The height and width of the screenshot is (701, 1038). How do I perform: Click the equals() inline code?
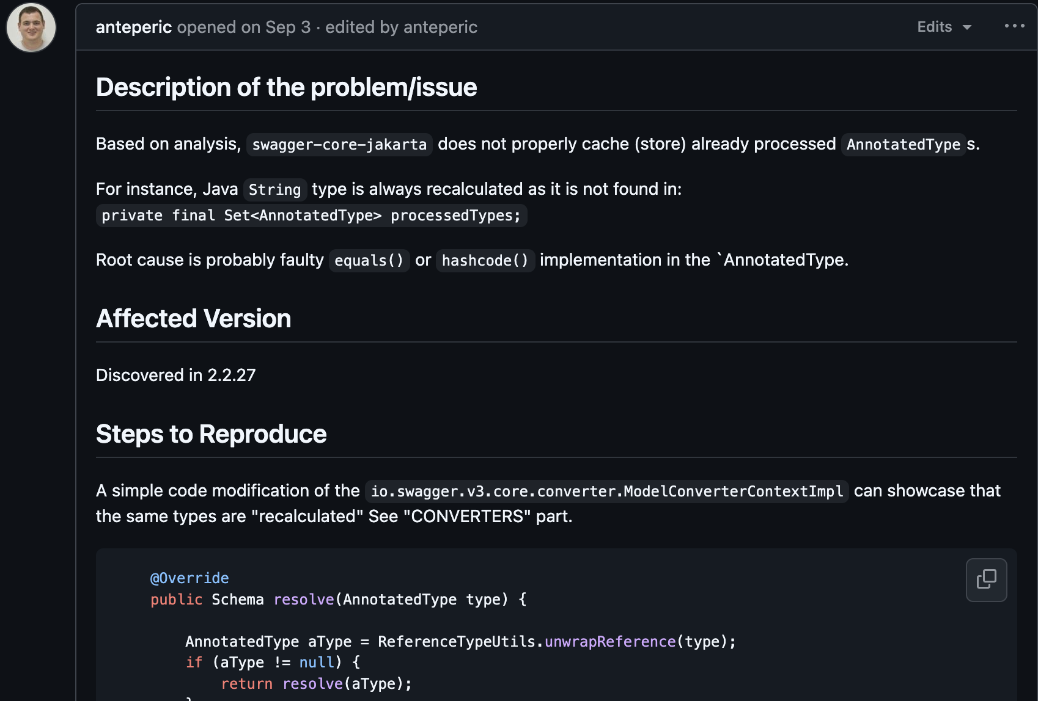(x=369, y=261)
